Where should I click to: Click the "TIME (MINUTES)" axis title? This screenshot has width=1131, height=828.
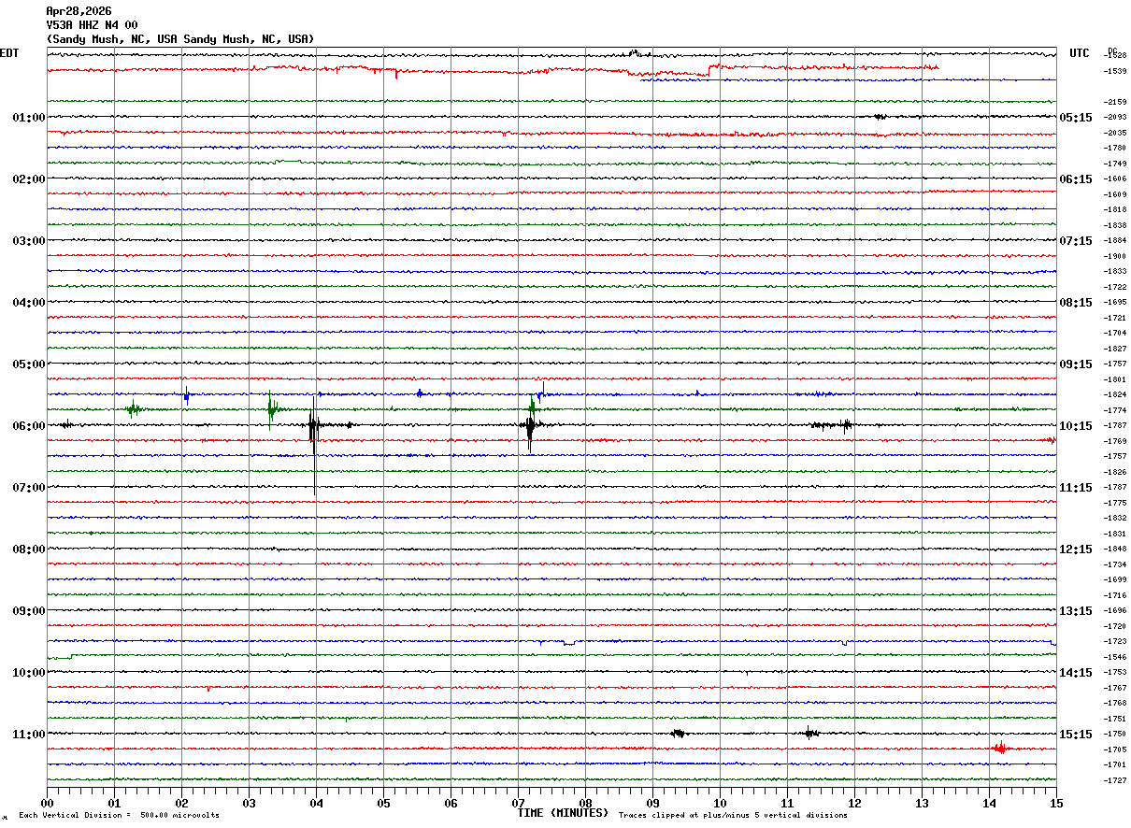click(x=563, y=813)
